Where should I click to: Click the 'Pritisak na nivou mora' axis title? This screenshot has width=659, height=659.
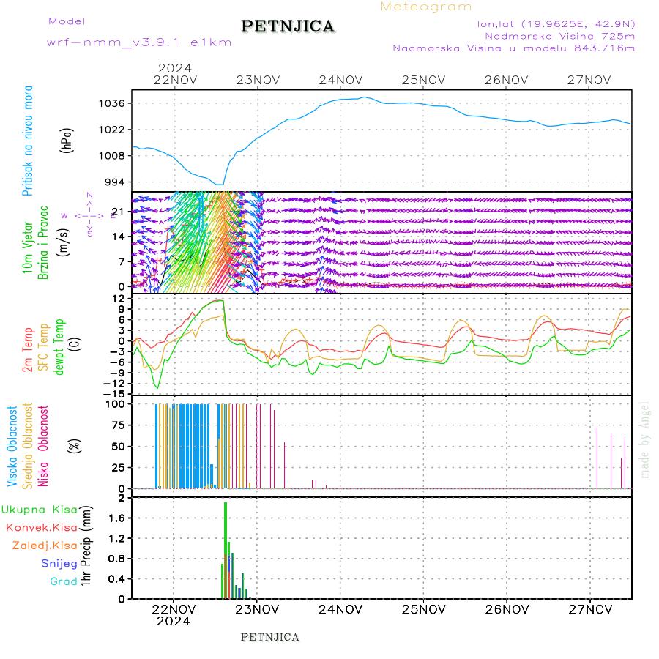tap(28, 141)
